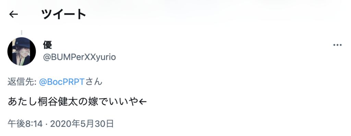Click the ツイート page header title

pyautogui.click(x=63, y=15)
